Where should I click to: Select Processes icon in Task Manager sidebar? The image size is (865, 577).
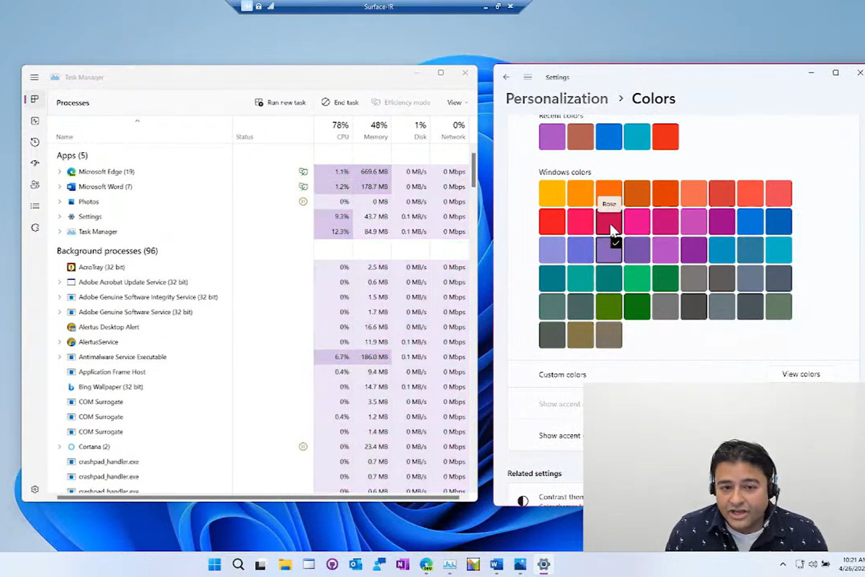[35, 100]
